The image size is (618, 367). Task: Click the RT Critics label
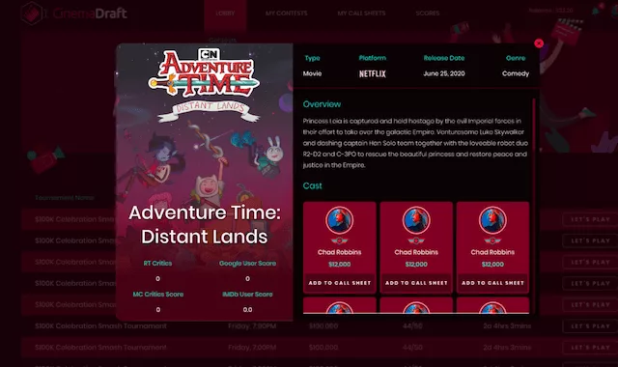157,263
